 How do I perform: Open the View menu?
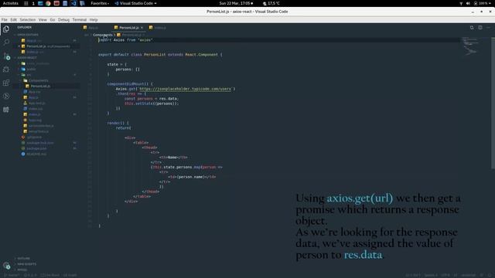click(x=43, y=19)
